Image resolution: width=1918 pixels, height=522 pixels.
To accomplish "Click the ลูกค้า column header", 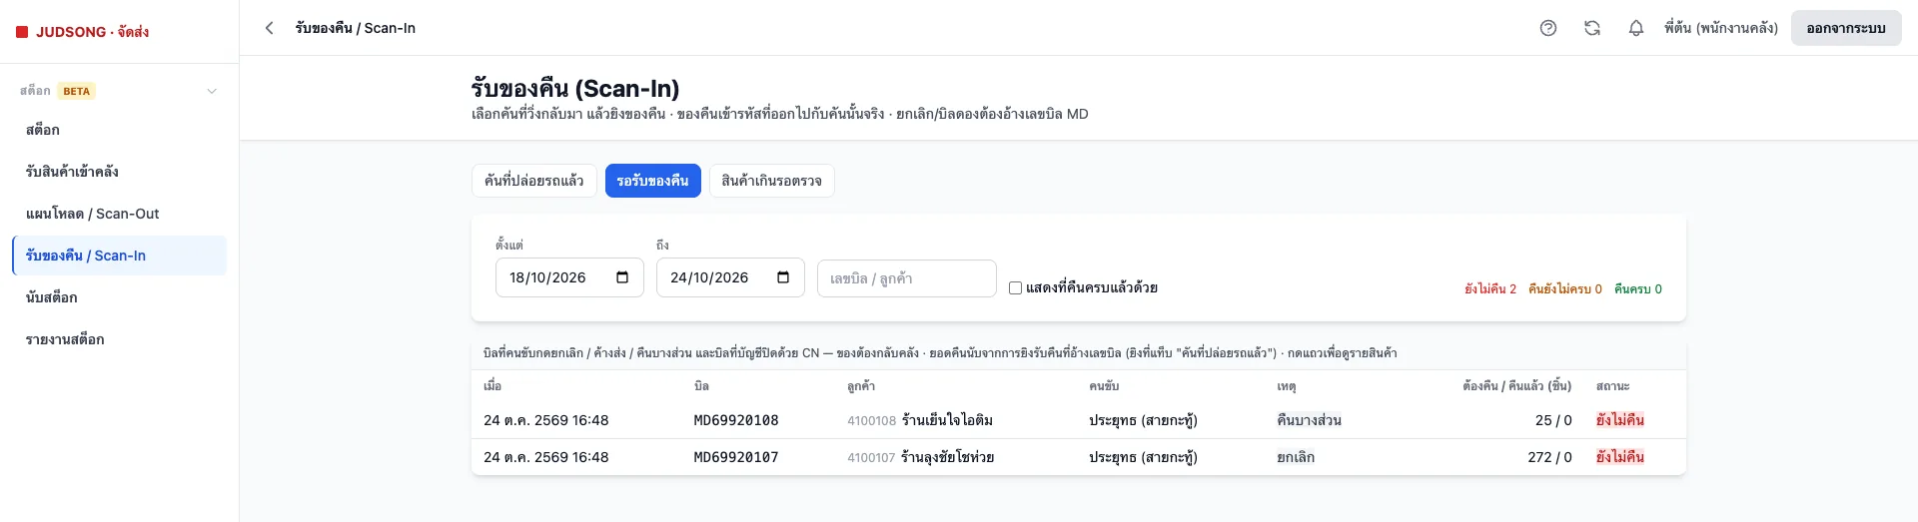I will click(x=861, y=386).
